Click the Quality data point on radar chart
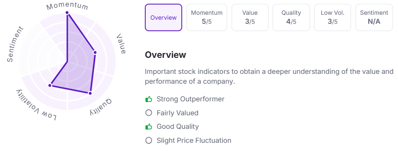Image resolution: width=398 pixels, height=151 pixels. (x=90, y=93)
